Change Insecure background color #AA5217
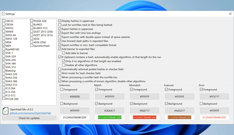The height and width of the screenshot is (135, 234). click(x=179, y=111)
